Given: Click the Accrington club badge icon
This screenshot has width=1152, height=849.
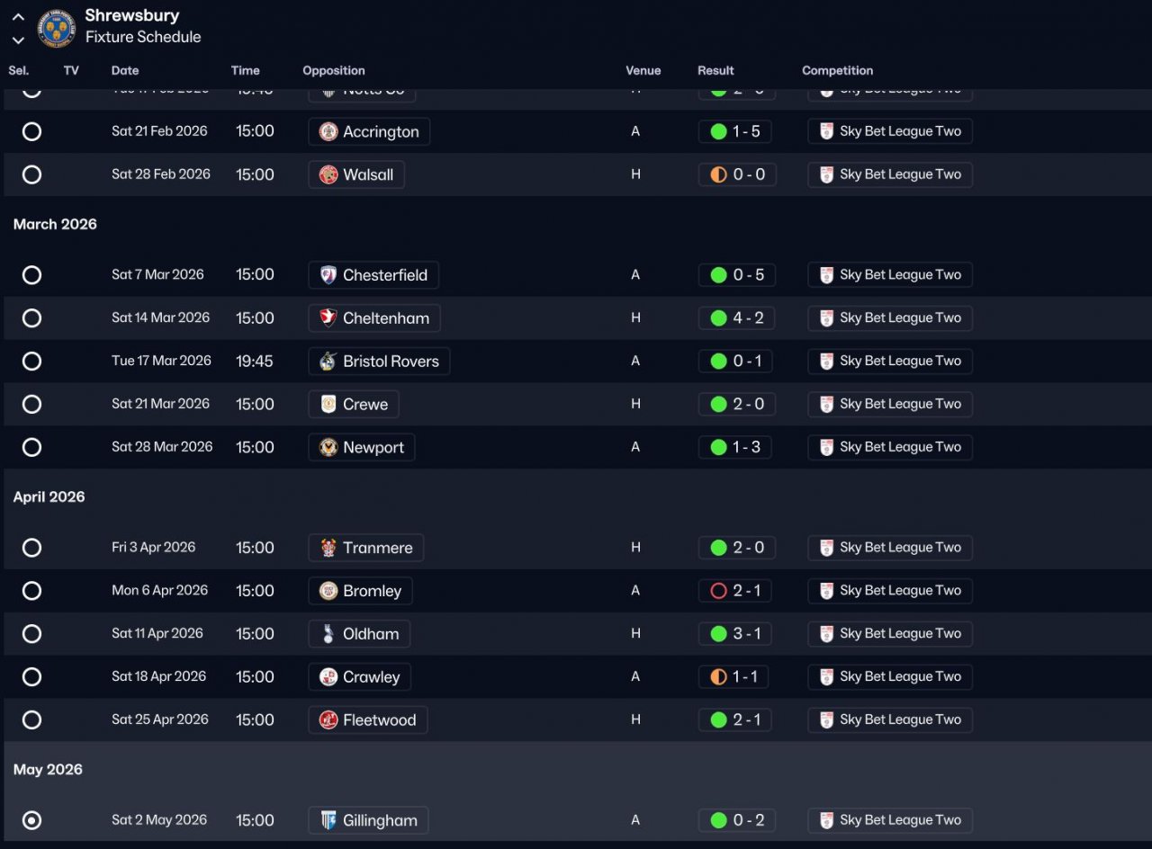Looking at the screenshot, I should click(x=328, y=132).
